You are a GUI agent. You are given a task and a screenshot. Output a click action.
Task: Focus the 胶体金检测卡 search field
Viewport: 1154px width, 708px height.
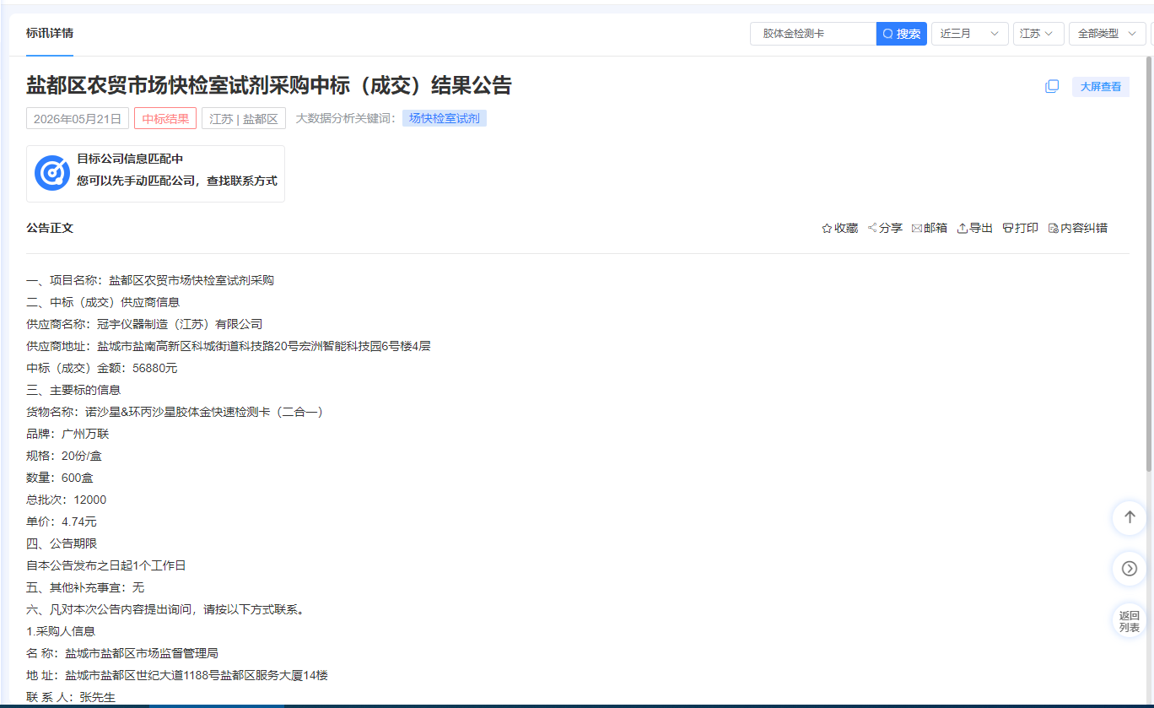[x=813, y=34]
